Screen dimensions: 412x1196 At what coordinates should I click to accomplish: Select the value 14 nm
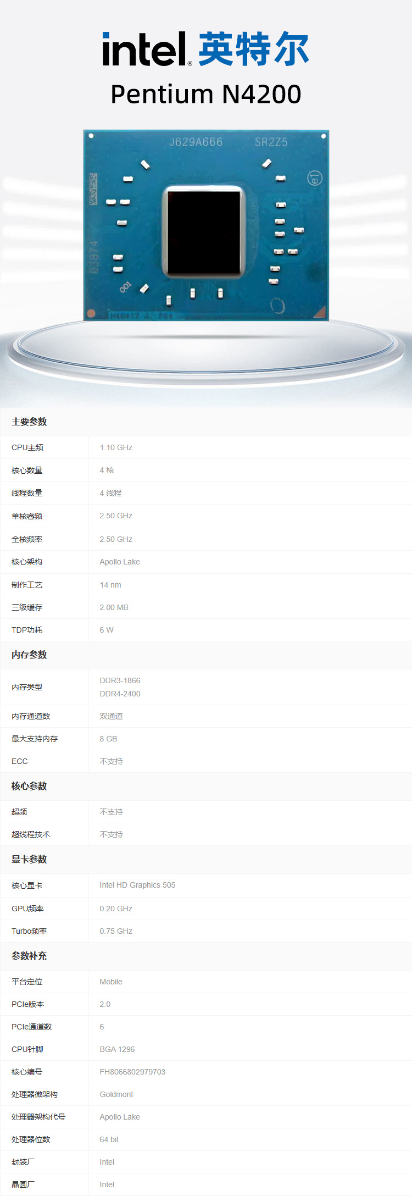[110, 585]
